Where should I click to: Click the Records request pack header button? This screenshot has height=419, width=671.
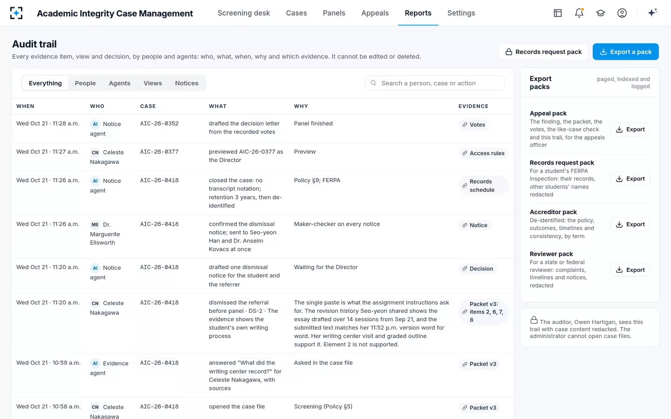coord(543,52)
